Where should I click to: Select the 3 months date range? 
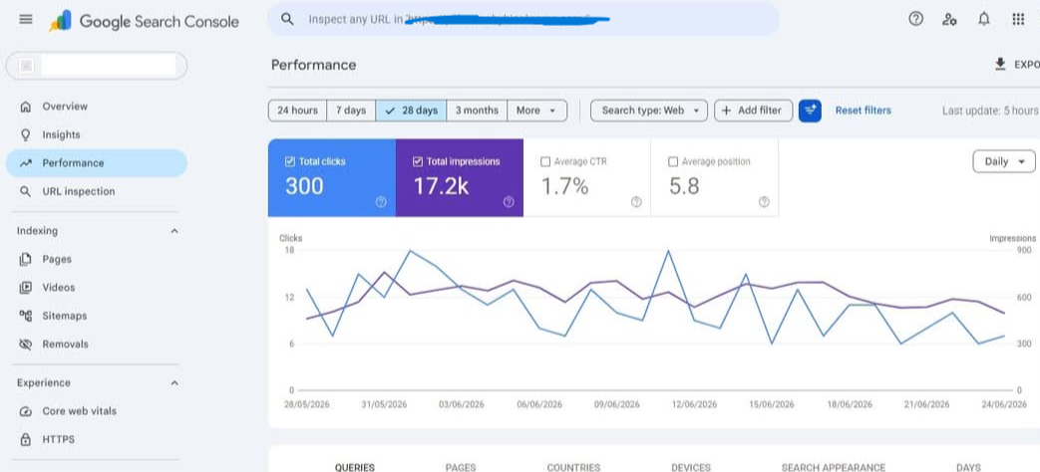pos(477,111)
